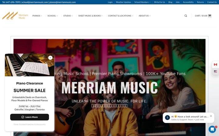219x136 pixels.
Task: Click the Merriam Music logo
Action: (15, 16)
